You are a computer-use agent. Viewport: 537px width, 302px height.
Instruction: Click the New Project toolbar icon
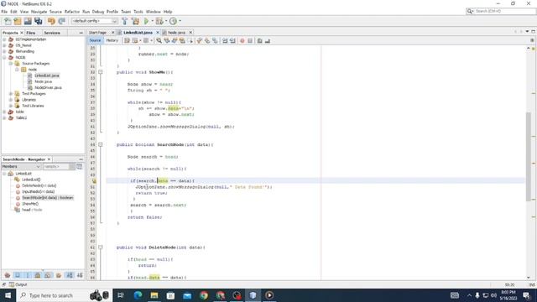18,21
